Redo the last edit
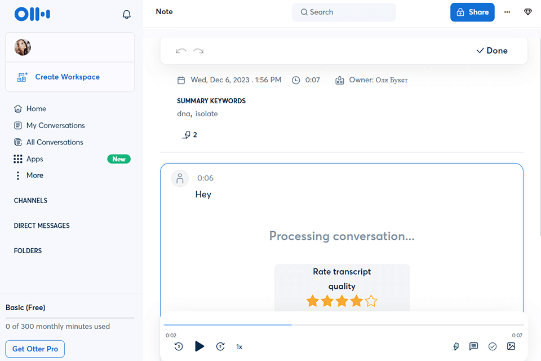 click(198, 51)
